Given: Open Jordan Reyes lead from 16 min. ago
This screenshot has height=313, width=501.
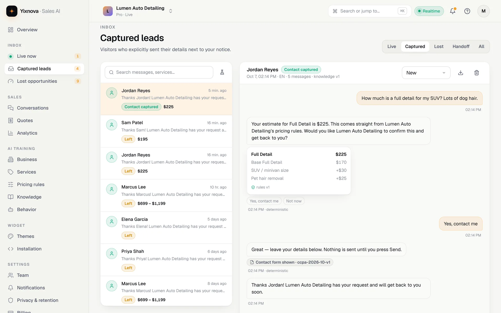Looking at the screenshot, I should click(166, 163).
